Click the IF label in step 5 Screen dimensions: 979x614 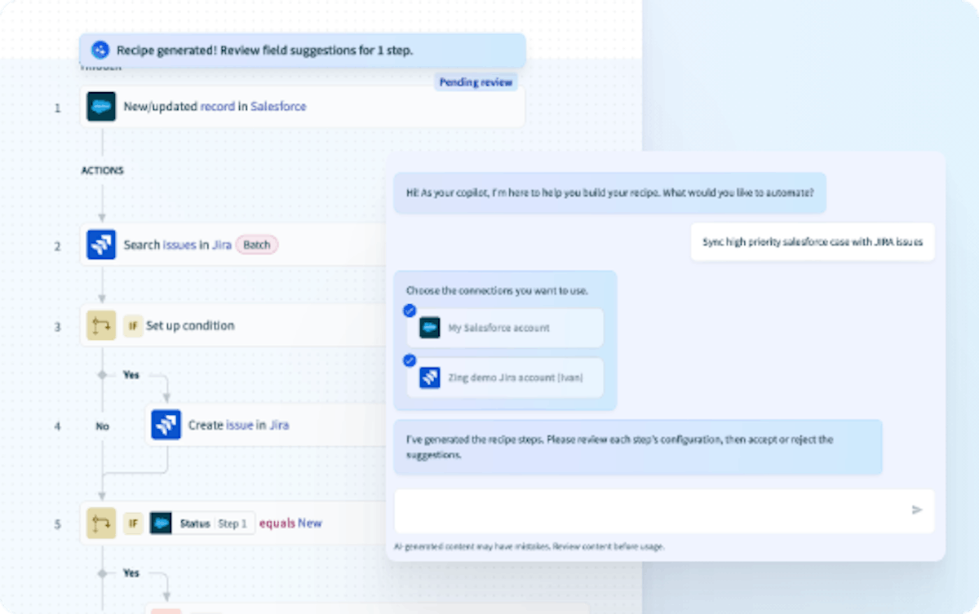133,523
